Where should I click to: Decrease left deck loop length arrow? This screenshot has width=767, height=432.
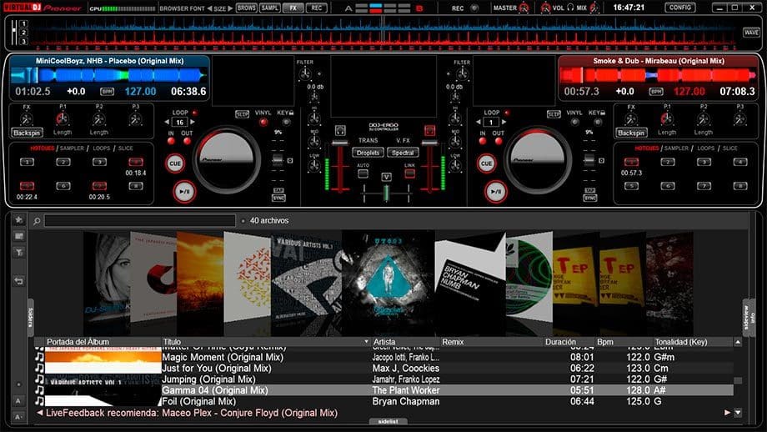168,122
